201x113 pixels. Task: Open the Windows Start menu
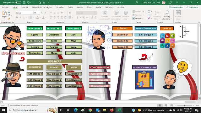pyautogui.click(x=3, y=110)
